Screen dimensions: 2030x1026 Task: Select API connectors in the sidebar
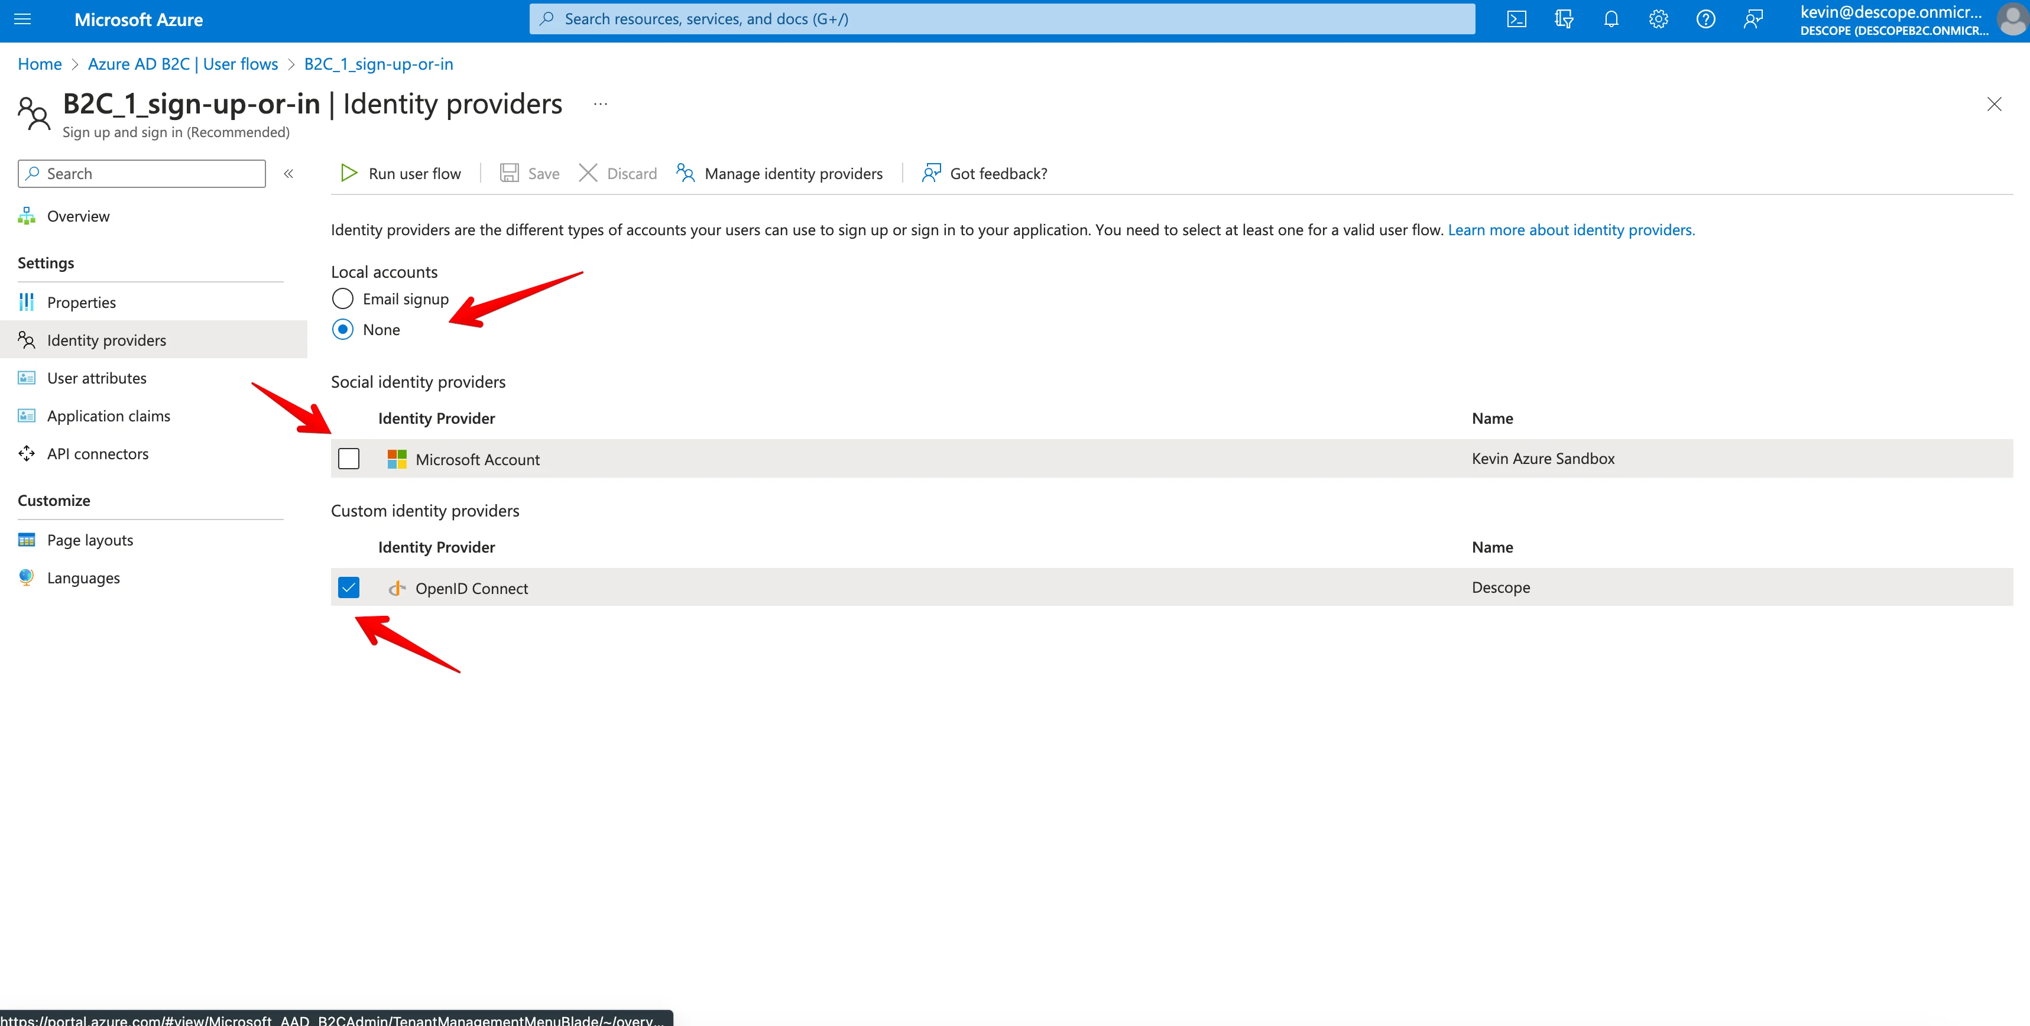click(x=97, y=453)
